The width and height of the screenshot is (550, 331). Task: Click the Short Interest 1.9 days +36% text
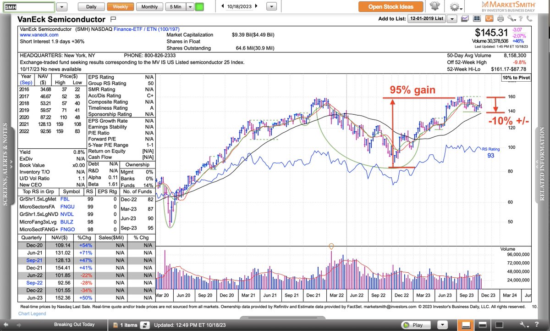(x=52, y=41)
